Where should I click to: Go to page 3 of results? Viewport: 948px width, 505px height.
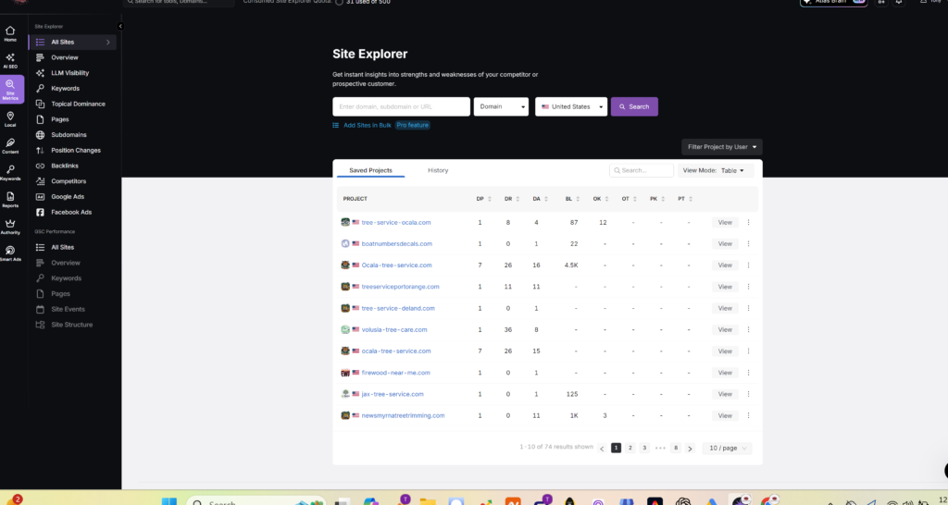[x=644, y=449]
